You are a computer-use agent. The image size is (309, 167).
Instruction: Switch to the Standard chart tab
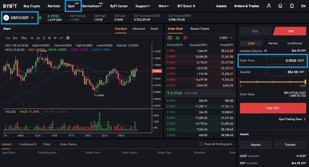(121, 29)
